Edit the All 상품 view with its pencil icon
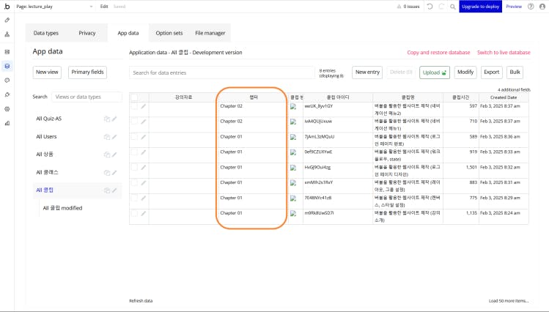The width and height of the screenshot is (549, 312). pyautogui.click(x=114, y=155)
